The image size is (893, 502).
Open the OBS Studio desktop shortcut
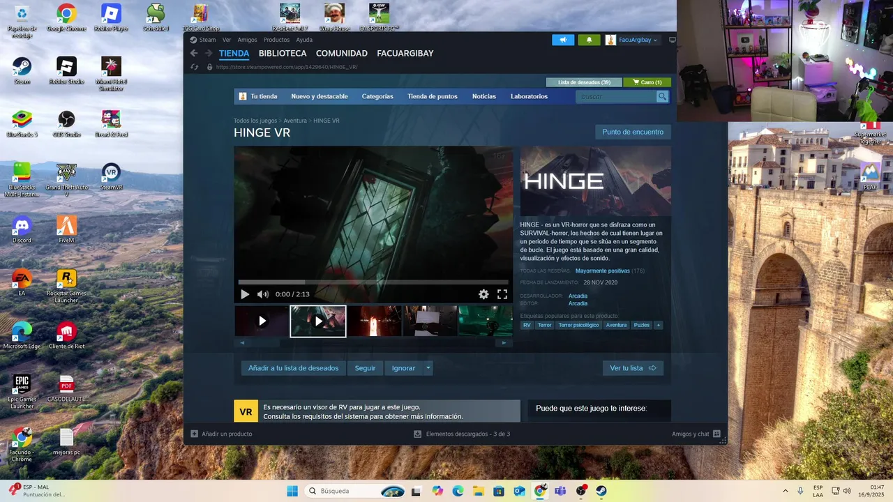(66, 123)
